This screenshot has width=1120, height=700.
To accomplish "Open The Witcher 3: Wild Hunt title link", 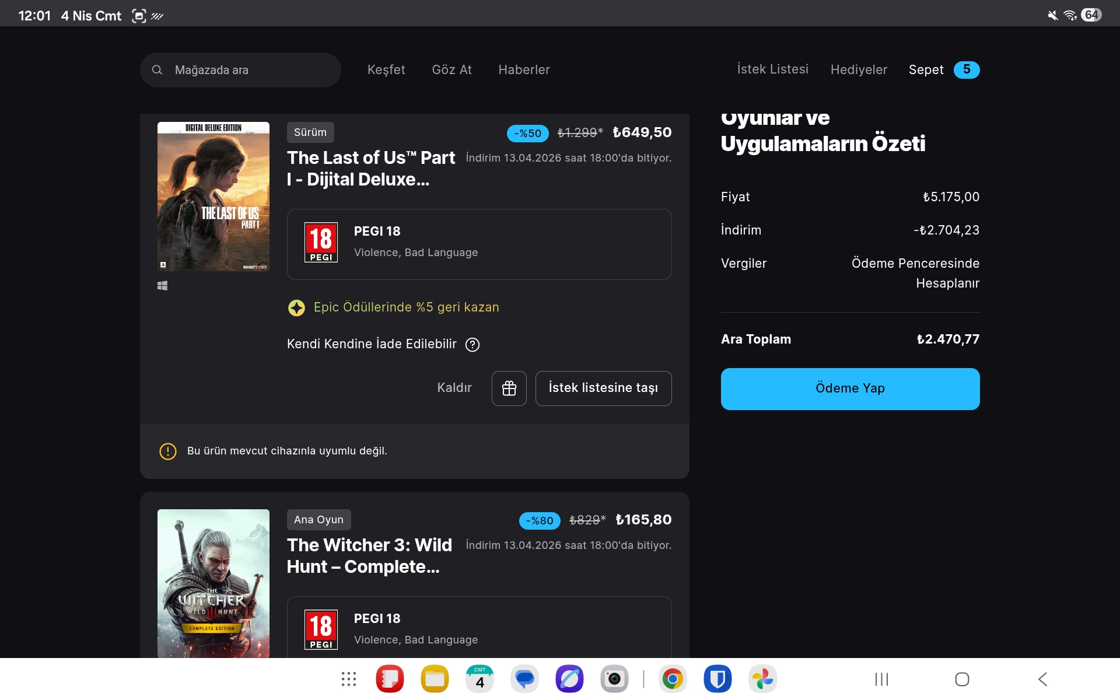I will click(370, 556).
